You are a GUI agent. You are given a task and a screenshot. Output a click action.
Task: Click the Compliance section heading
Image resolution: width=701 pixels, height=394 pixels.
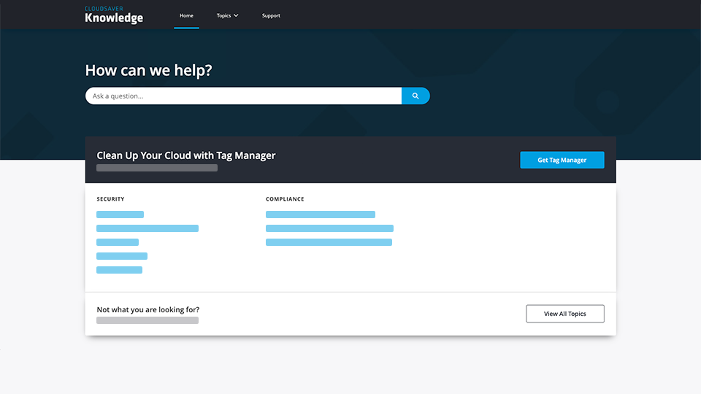pos(285,199)
